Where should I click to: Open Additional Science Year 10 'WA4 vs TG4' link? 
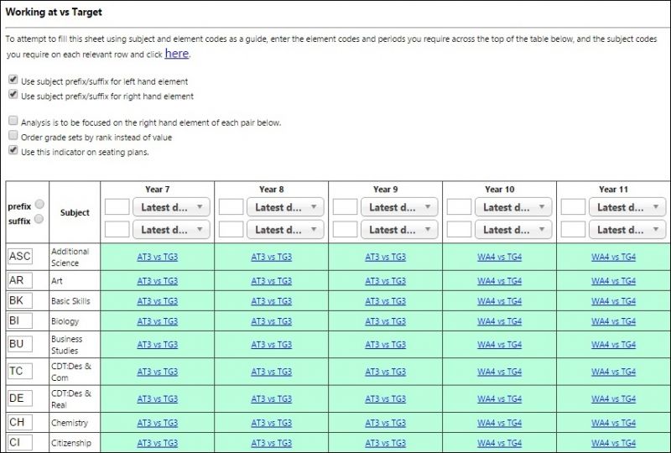499,257
